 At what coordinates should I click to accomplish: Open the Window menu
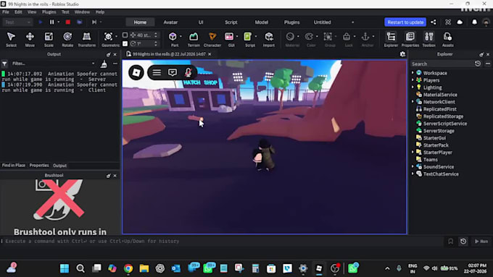coord(82,12)
